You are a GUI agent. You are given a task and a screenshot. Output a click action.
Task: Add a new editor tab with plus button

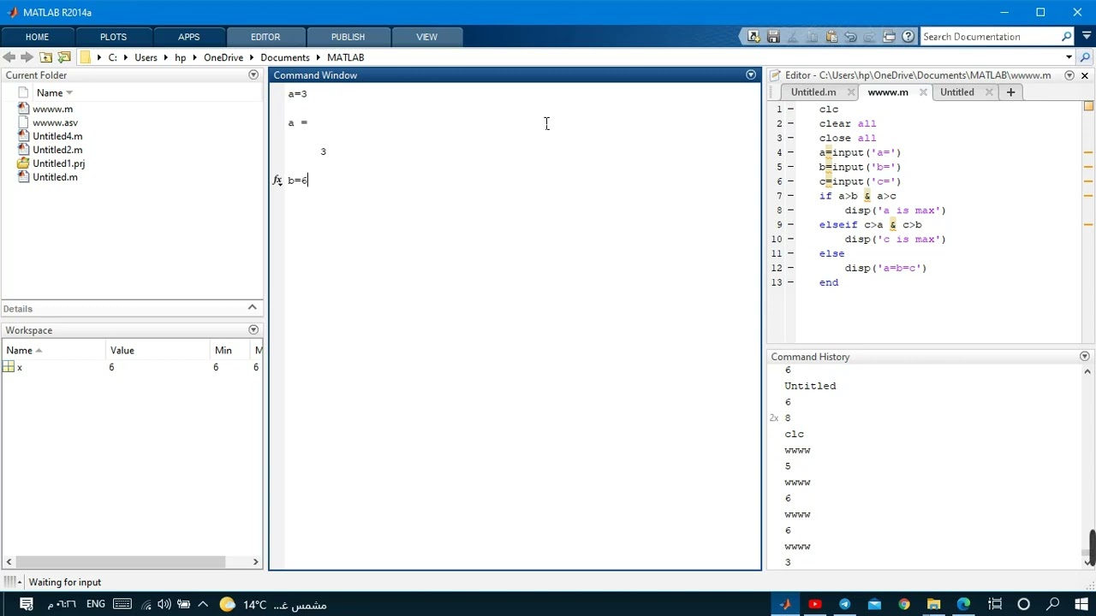pos(1010,92)
